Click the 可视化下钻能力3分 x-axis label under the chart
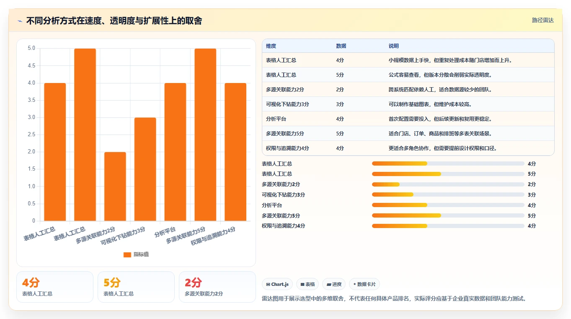The width and height of the screenshot is (571, 319). coord(123,236)
